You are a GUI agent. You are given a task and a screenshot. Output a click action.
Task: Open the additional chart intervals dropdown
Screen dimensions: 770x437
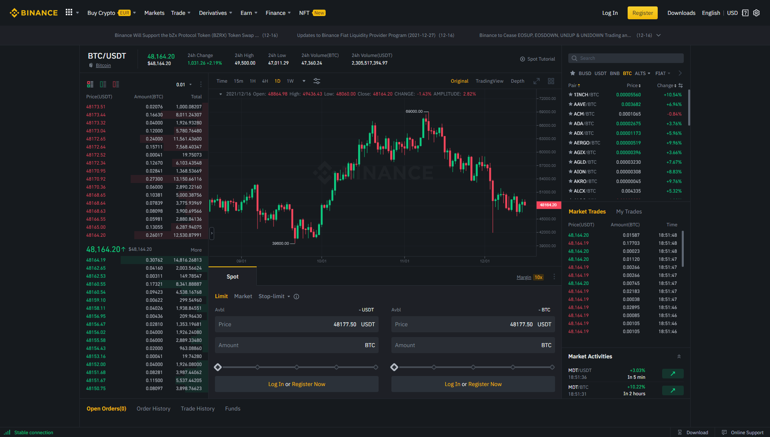click(304, 81)
